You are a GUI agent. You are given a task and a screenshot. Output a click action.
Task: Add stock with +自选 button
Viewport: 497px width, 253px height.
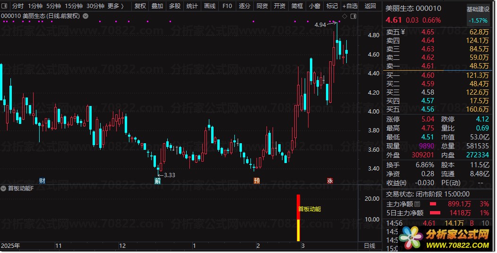click(x=350, y=6)
